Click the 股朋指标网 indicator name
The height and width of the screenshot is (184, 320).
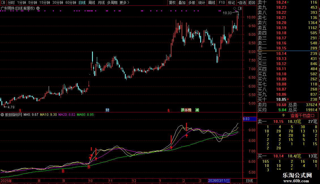point(14,115)
